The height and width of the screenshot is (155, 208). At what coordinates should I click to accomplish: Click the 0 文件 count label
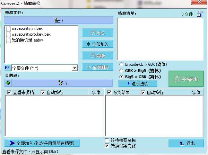coord(187,14)
